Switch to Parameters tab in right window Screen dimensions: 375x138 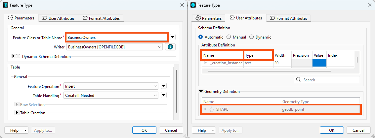tap(209, 18)
